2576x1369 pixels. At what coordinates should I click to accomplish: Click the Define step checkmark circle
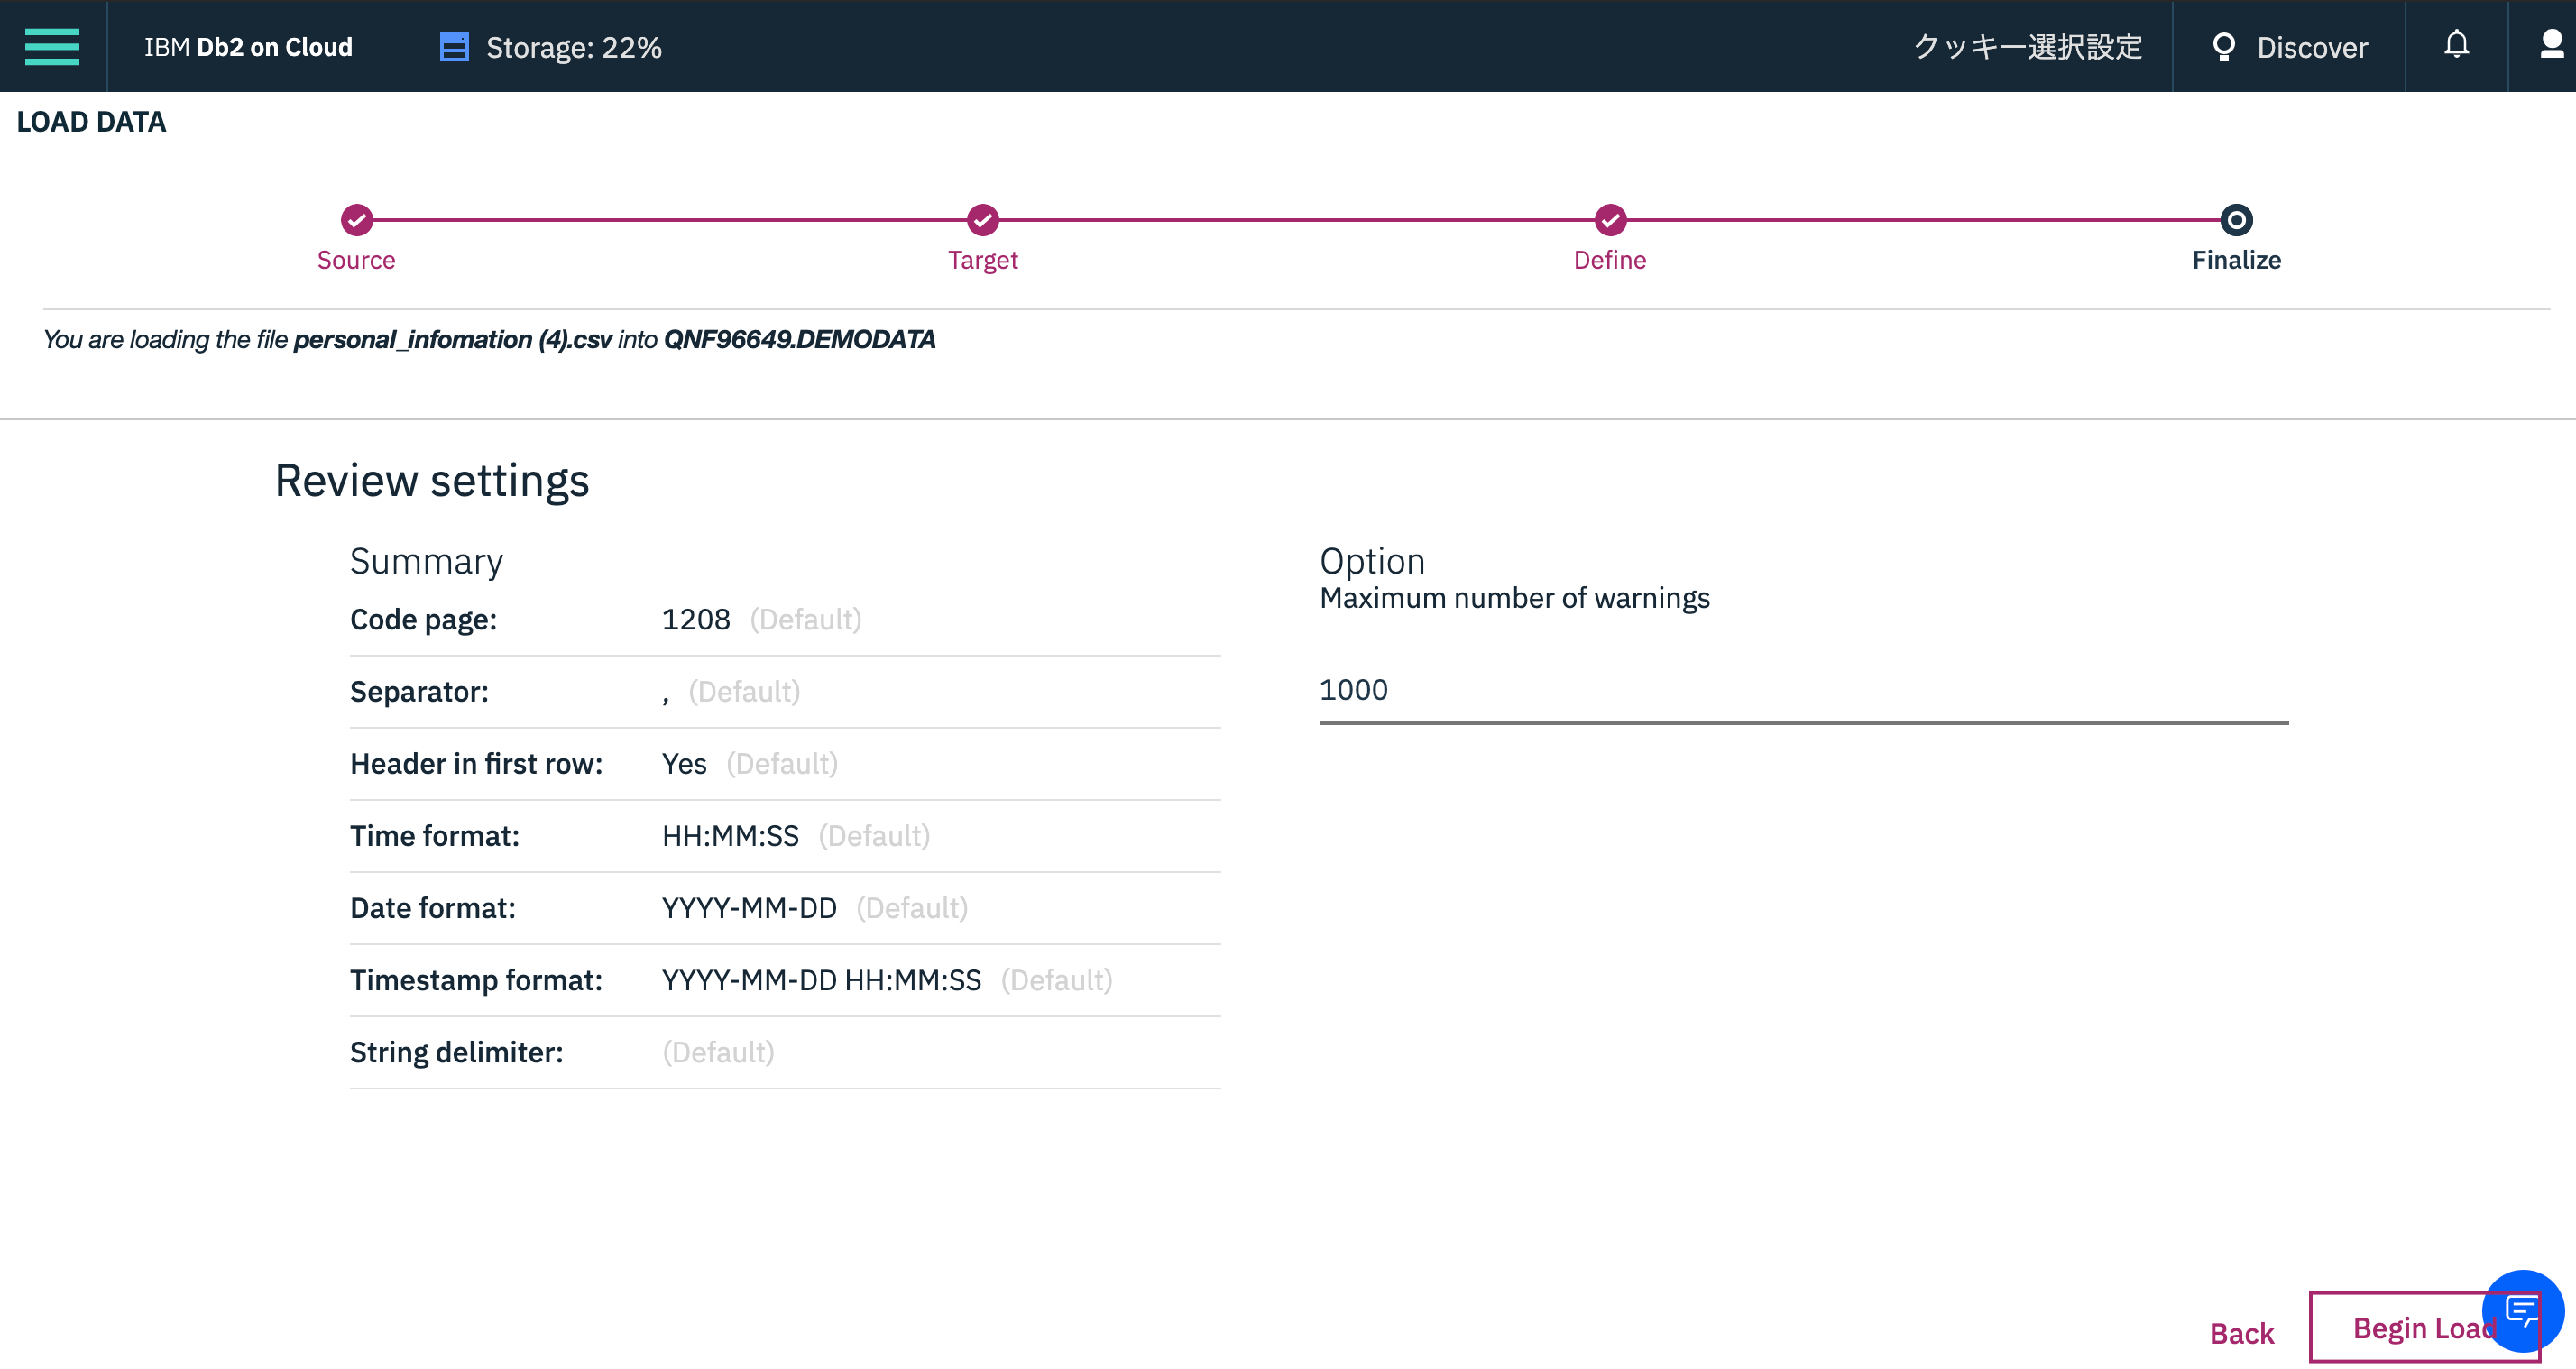pyautogui.click(x=1610, y=219)
